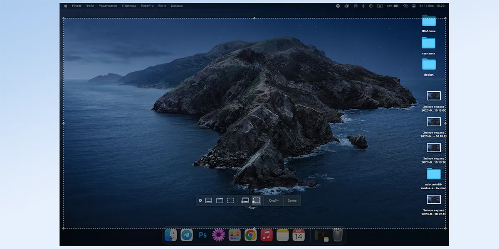Open Finder from the Dock

[x=170, y=235]
